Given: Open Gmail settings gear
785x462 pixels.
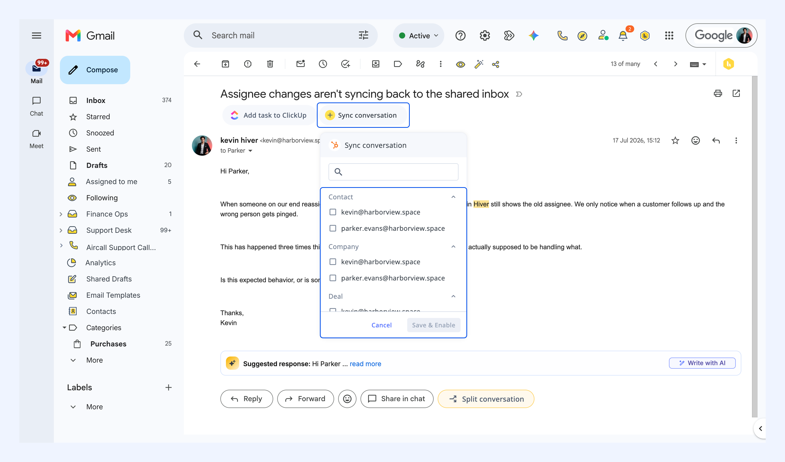Looking at the screenshot, I should (485, 35).
